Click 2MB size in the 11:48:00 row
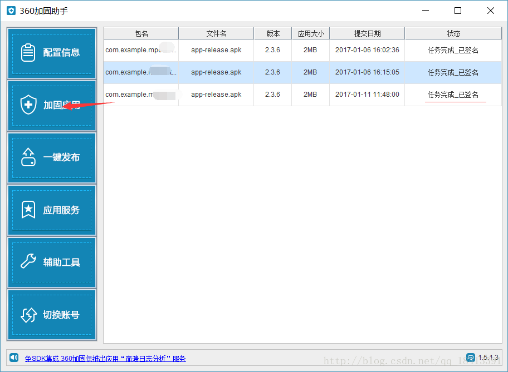The image size is (508, 372). (x=310, y=95)
